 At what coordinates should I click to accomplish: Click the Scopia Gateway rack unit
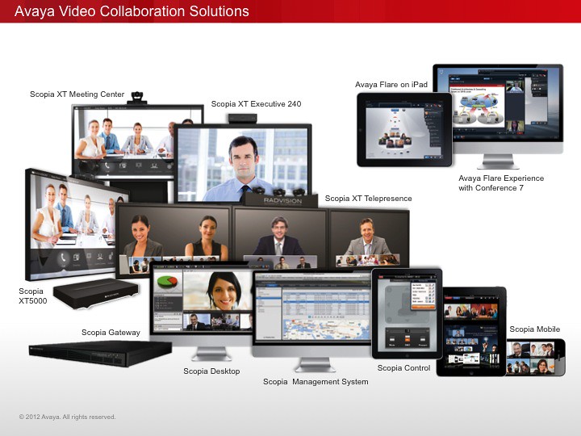(x=100, y=353)
